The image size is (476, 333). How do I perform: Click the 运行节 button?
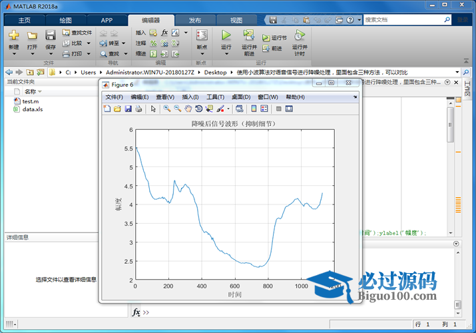click(x=275, y=38)
